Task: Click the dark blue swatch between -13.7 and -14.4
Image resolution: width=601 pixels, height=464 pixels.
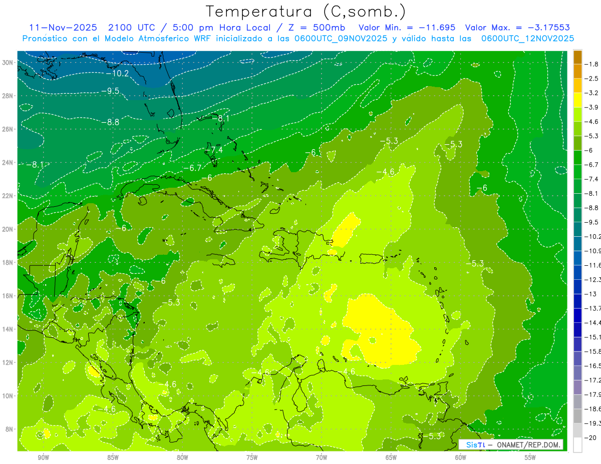Action: click(x=577, y=315)
